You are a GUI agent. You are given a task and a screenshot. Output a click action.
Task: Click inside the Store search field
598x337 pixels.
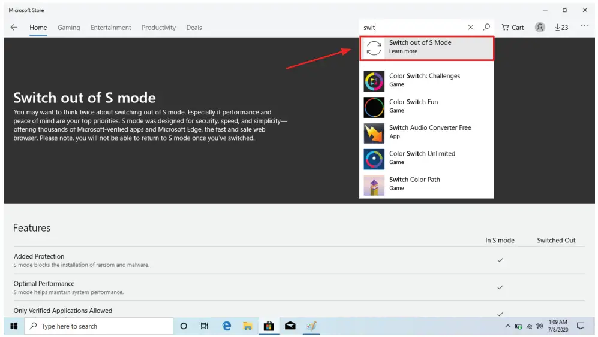414,28
